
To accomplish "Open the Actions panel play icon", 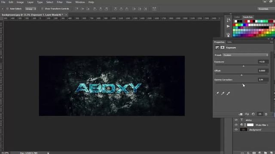I will (228, 27).
